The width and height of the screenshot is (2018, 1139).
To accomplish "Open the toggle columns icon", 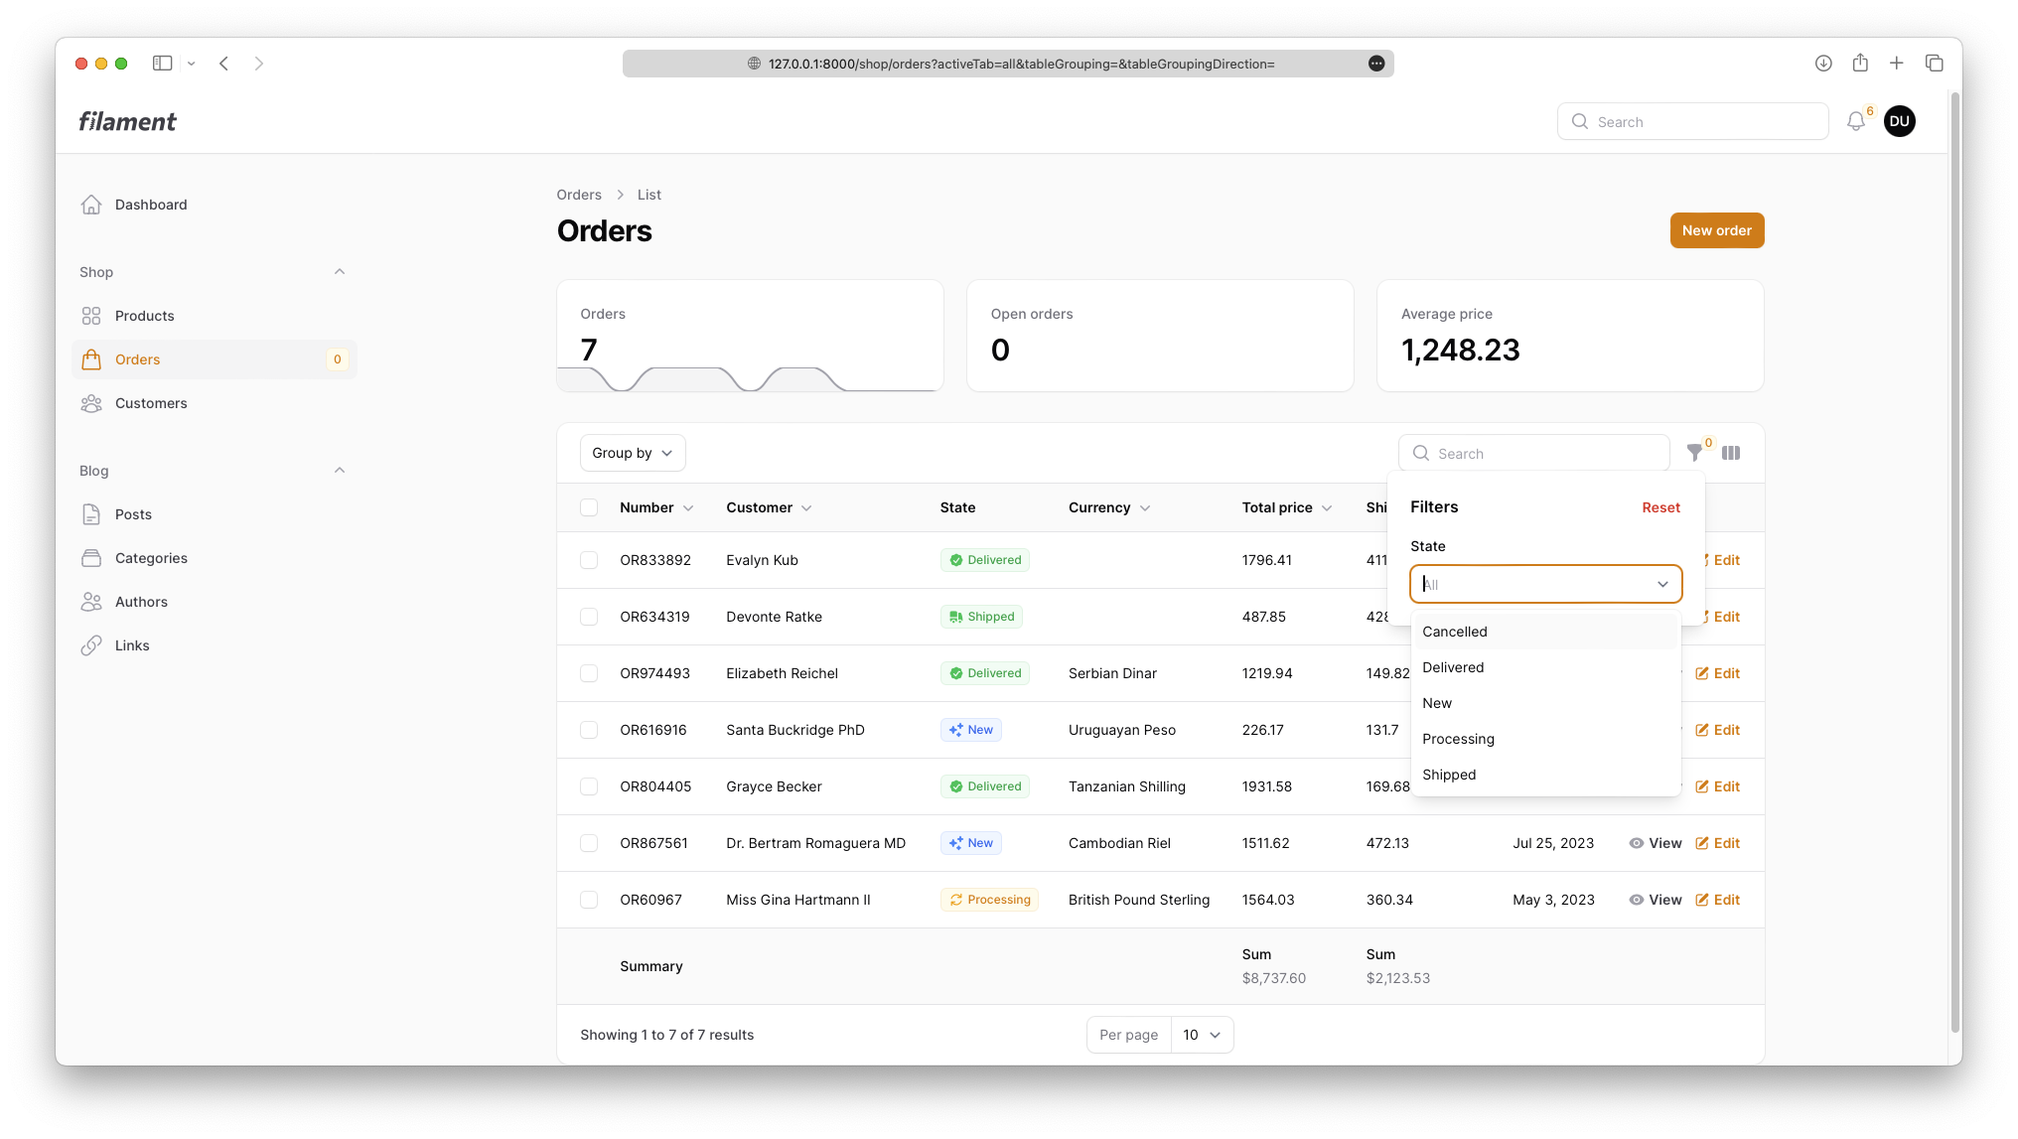I will pyautogui.click(x=1731, y=453).
